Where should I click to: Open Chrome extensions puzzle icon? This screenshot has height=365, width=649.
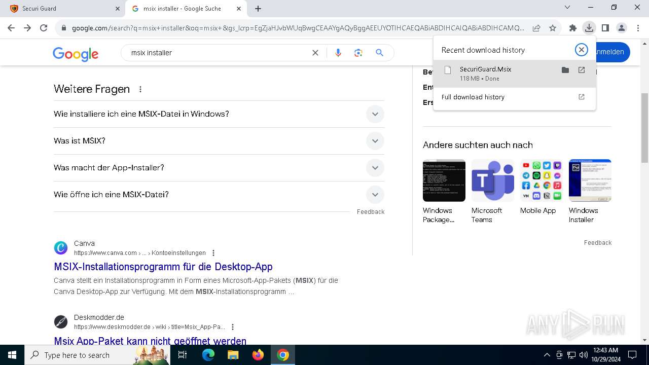573,28
